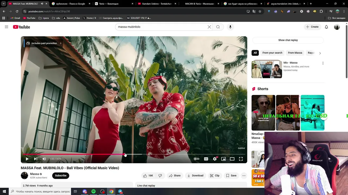Screen dimensions: 348x195
Task: Open Axiom | Pulse bookmark
Action: click(x=72, y=18)
